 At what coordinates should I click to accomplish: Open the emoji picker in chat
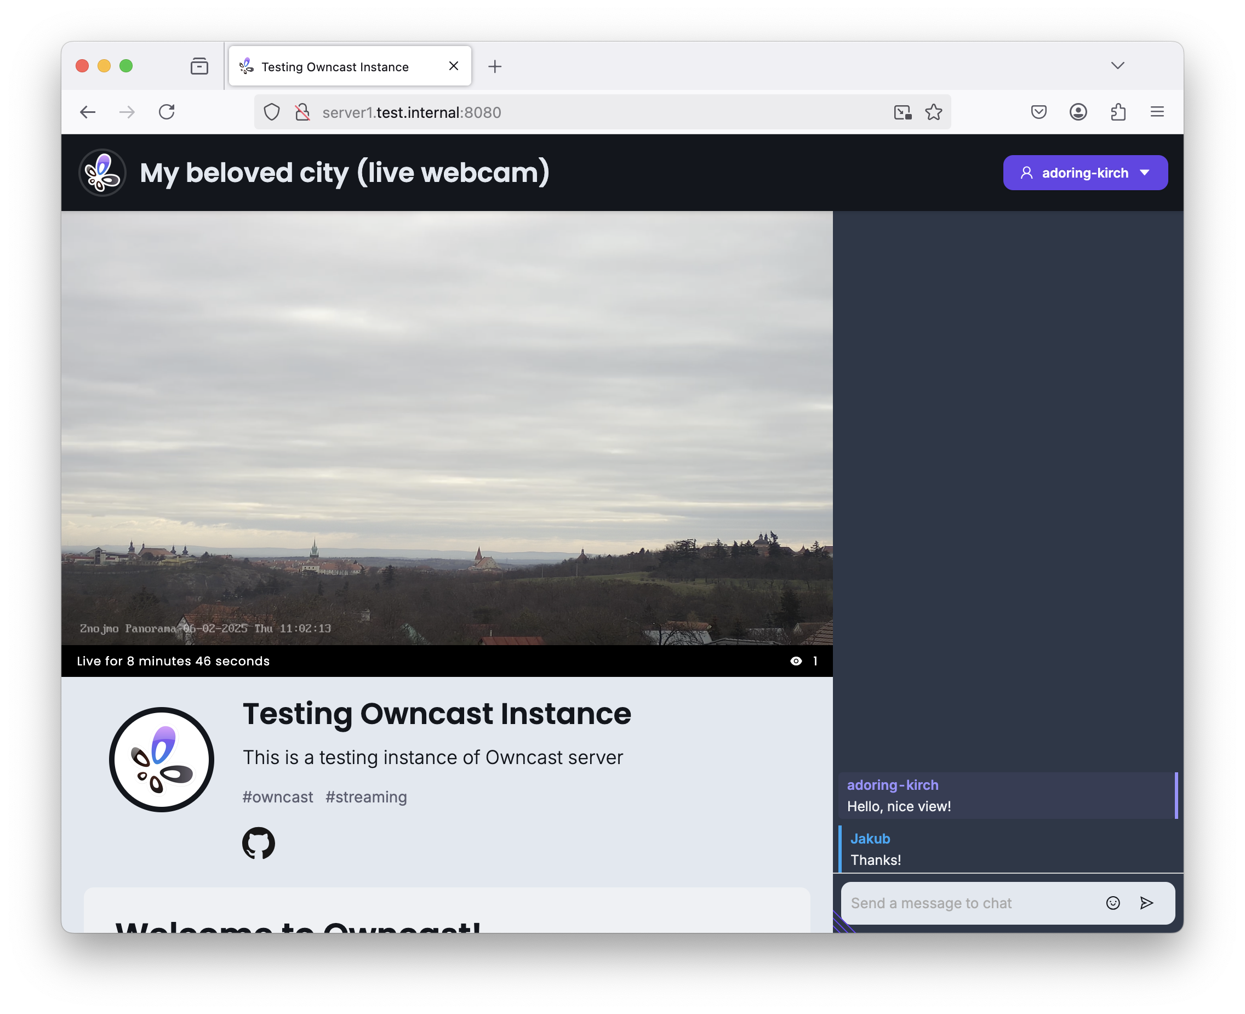pyautogui.click(x=1112, y=903)
